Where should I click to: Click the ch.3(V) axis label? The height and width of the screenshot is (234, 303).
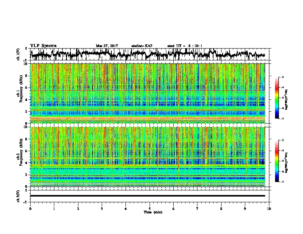pos(18,196)
